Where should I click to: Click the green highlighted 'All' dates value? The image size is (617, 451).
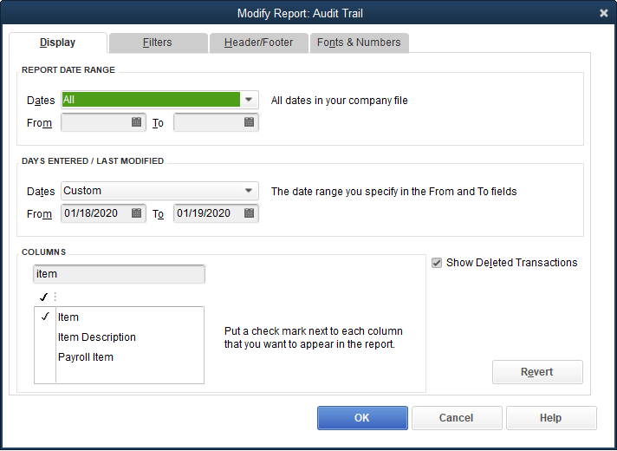(151, 100)
